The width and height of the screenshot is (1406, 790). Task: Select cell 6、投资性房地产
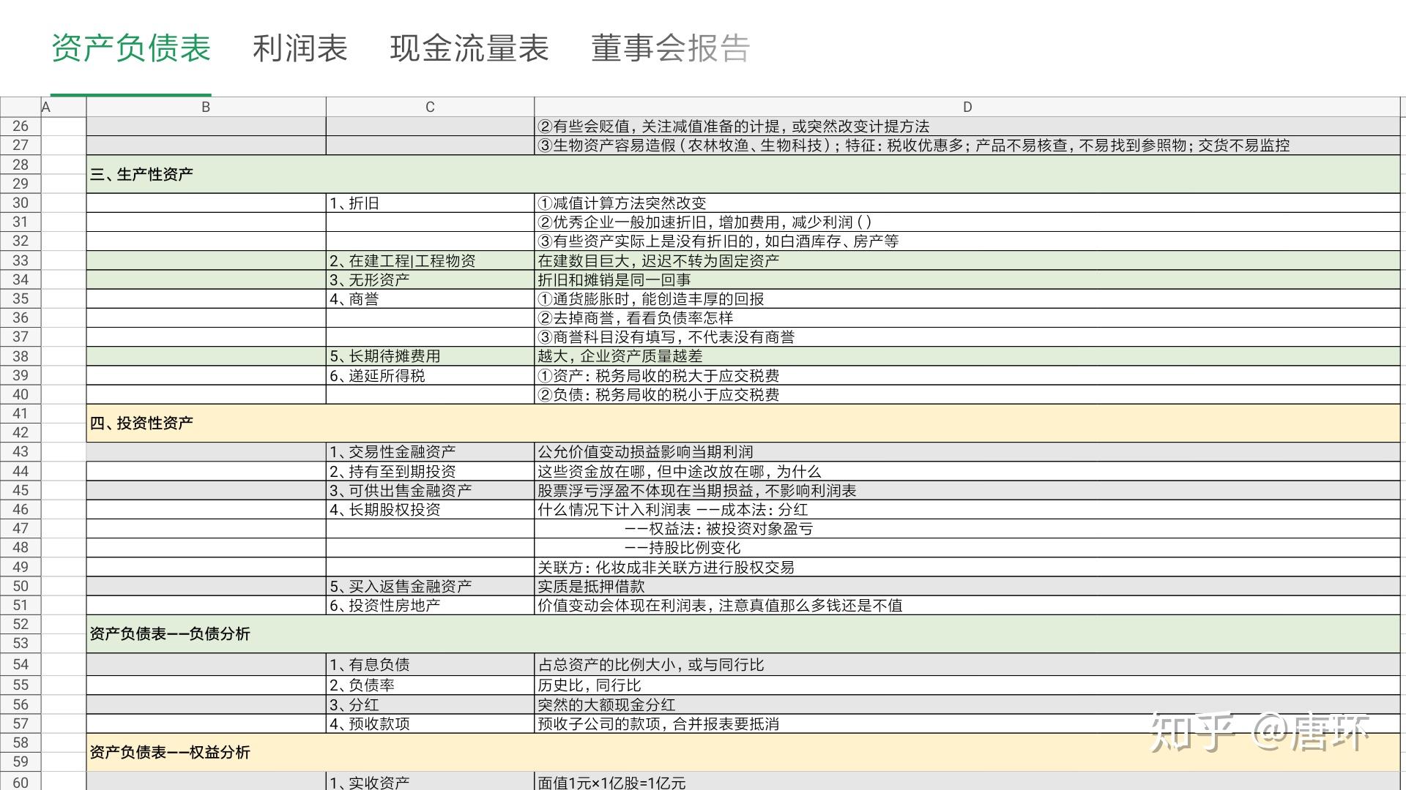point(430,605)
